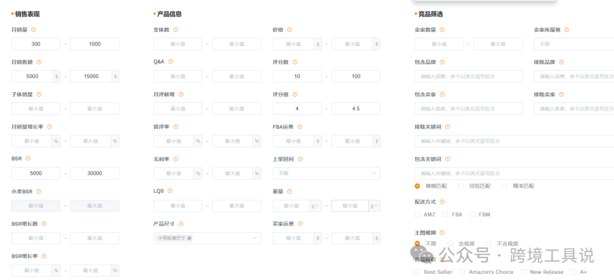Click the 包含关键词 input field
The image size is (614, 280).
(515, 174)
